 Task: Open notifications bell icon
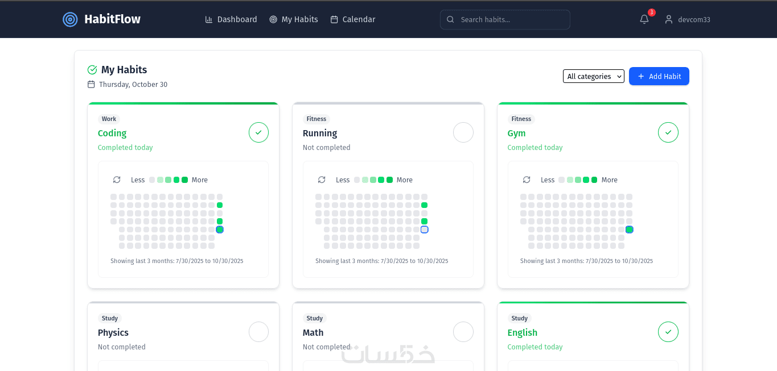point(644,19)
